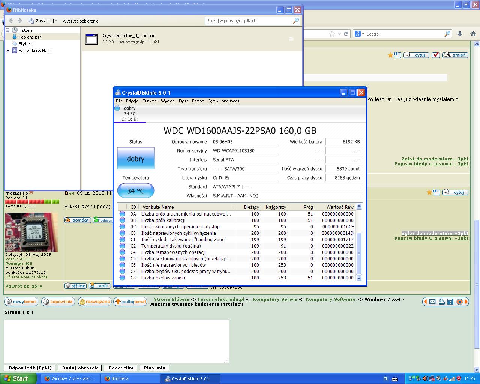
Task: Click the red checkmark toggle next to zmień
Action: point(436,55)
